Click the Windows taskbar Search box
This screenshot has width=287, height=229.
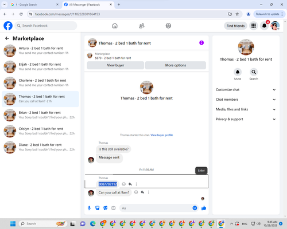[43, 224]
